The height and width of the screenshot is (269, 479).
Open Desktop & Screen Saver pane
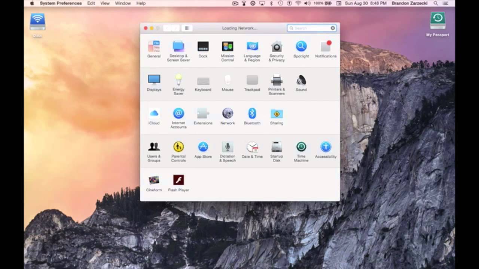179,51
